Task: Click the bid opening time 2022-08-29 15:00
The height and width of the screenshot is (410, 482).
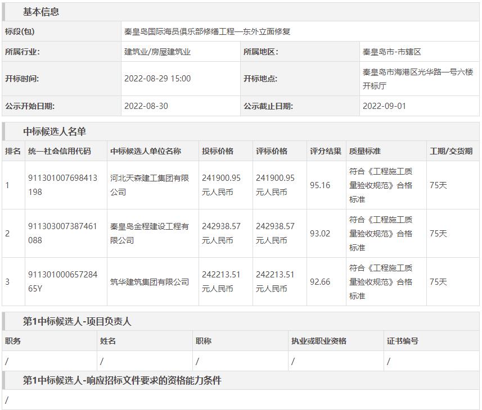Action: [157, 79]
